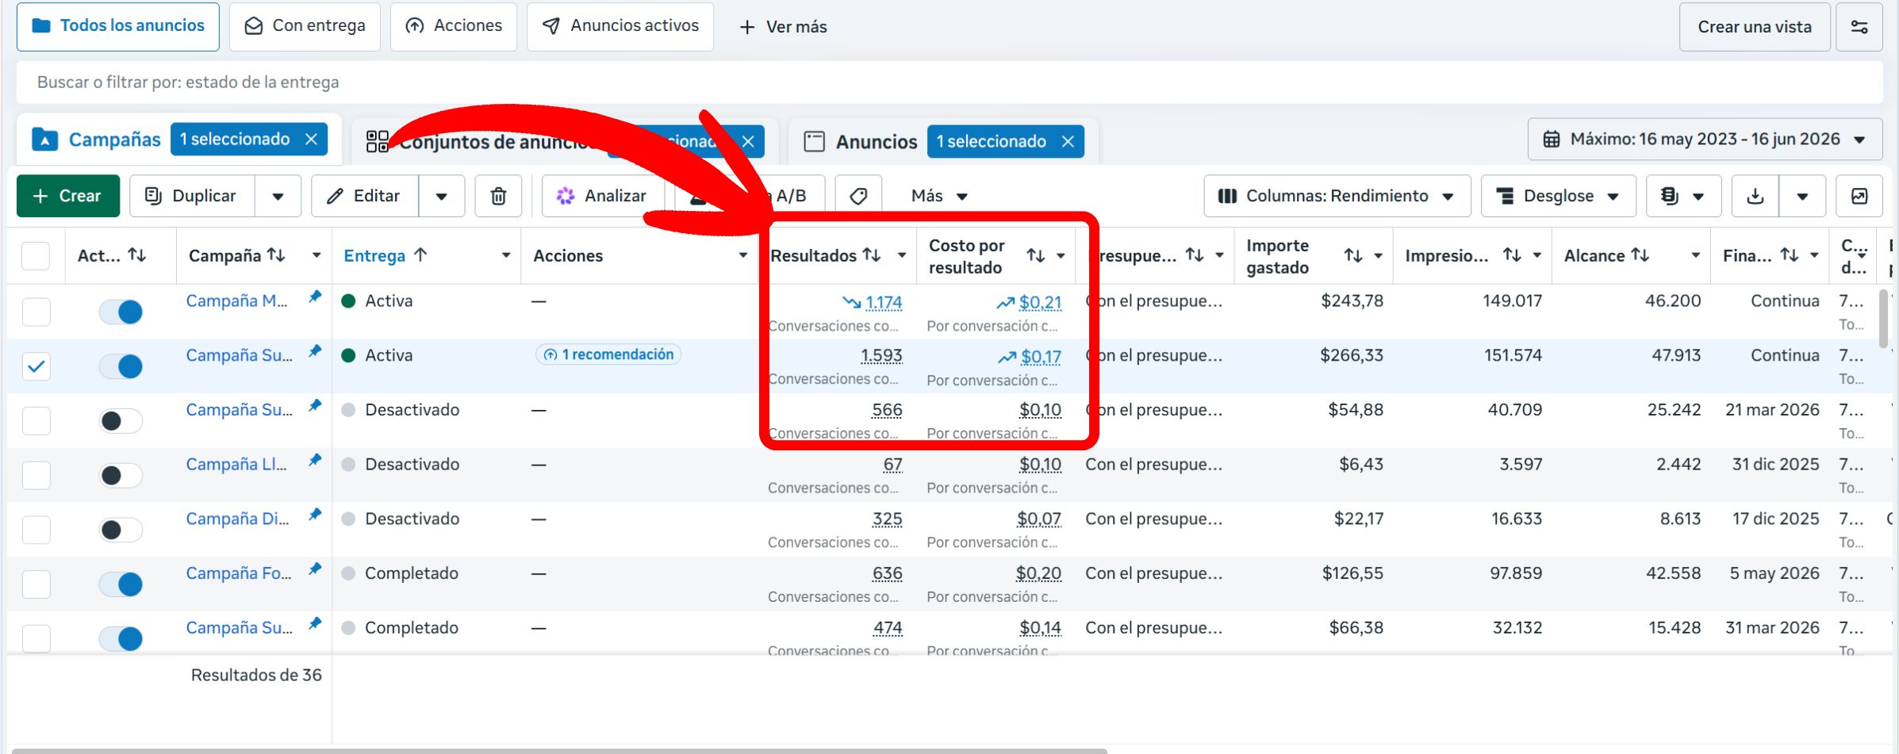The height and width of the screenshot is (754, 1899).
Task: Click the $0,21 cost per result value
Action: point(1040,302)
